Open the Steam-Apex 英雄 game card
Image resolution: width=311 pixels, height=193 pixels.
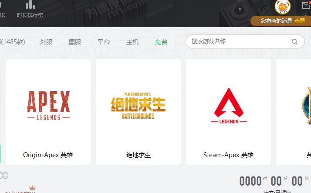228,112
